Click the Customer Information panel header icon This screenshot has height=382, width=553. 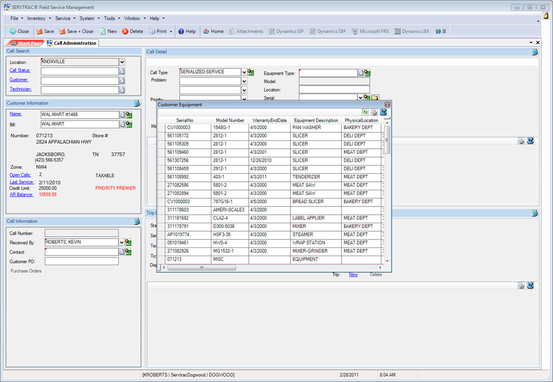[137, 103]
